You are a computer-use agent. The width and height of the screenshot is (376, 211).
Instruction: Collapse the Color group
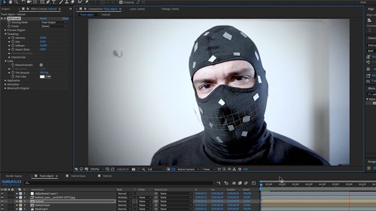click(5, 61)
